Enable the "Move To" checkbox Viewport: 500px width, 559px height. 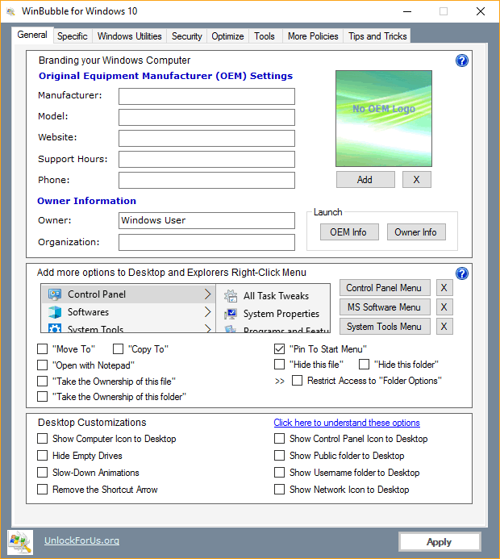pyautogui.click(x=43, y=348)
